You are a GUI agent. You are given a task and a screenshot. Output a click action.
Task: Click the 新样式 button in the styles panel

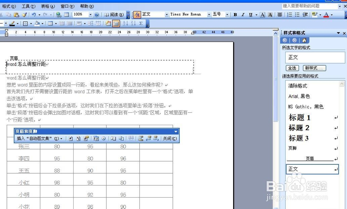click(314, 68)
